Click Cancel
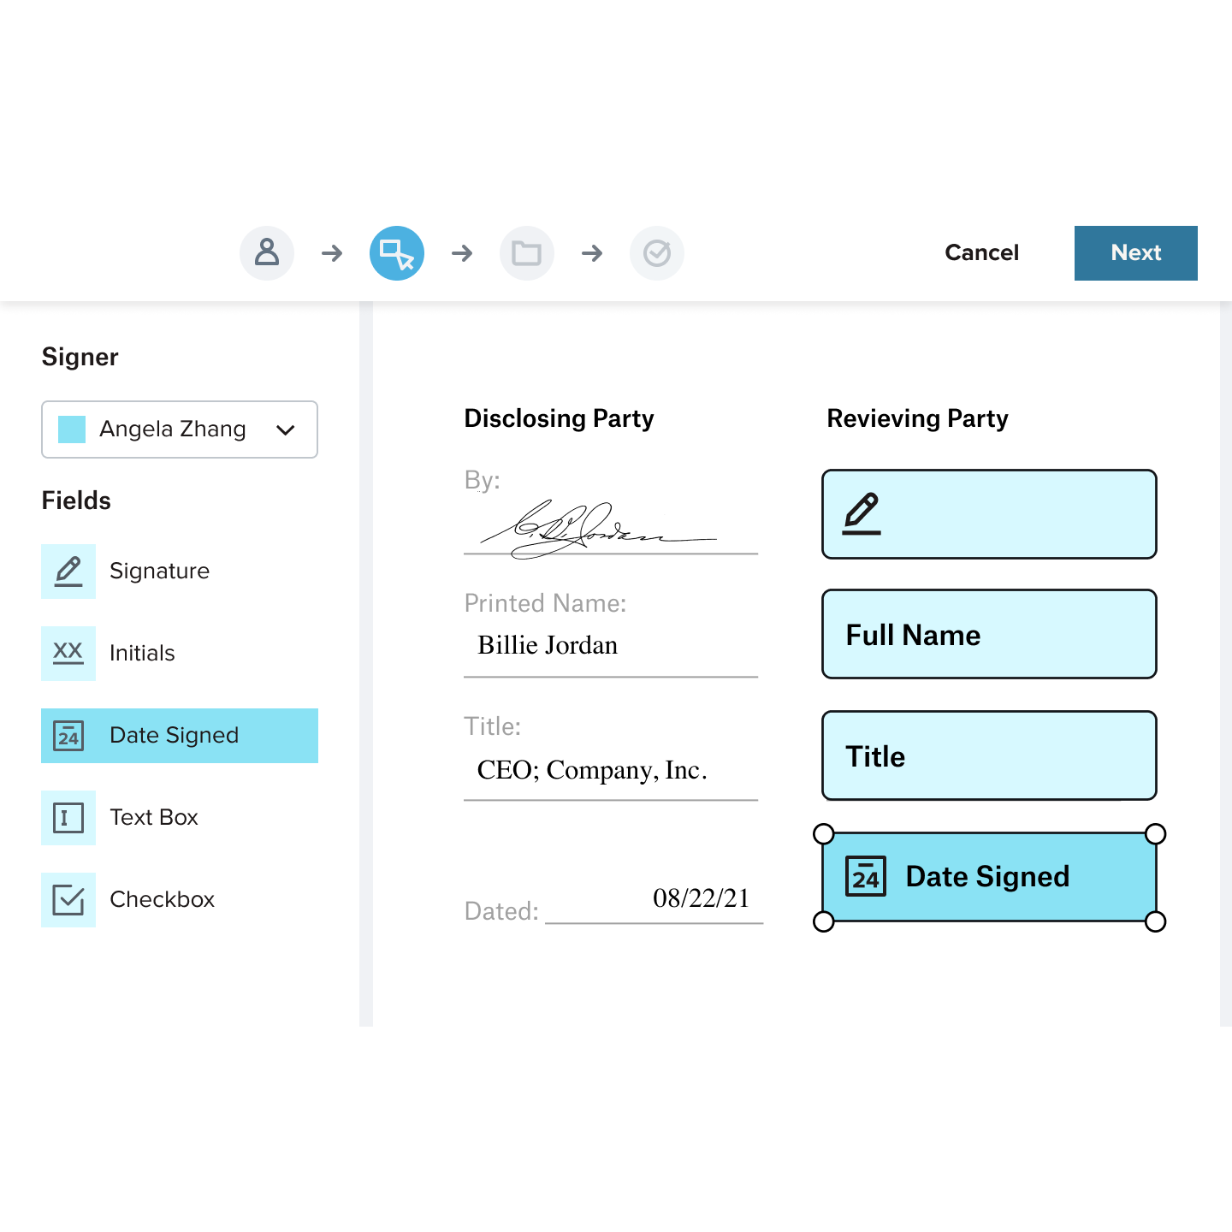 coord(981,253)
